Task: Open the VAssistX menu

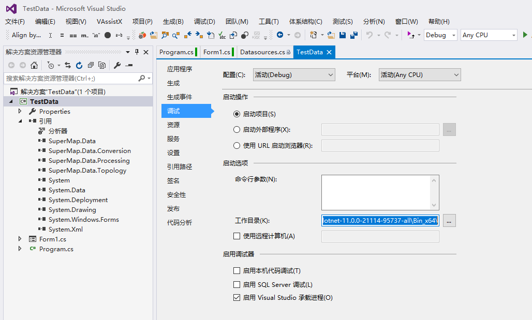Action: coord(109,22)
